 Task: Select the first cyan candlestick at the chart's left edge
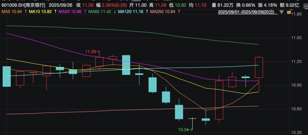click(x=7, y=76)
